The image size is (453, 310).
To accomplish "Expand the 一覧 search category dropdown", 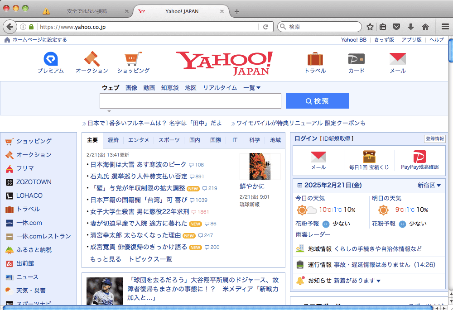I will (251, 88).
